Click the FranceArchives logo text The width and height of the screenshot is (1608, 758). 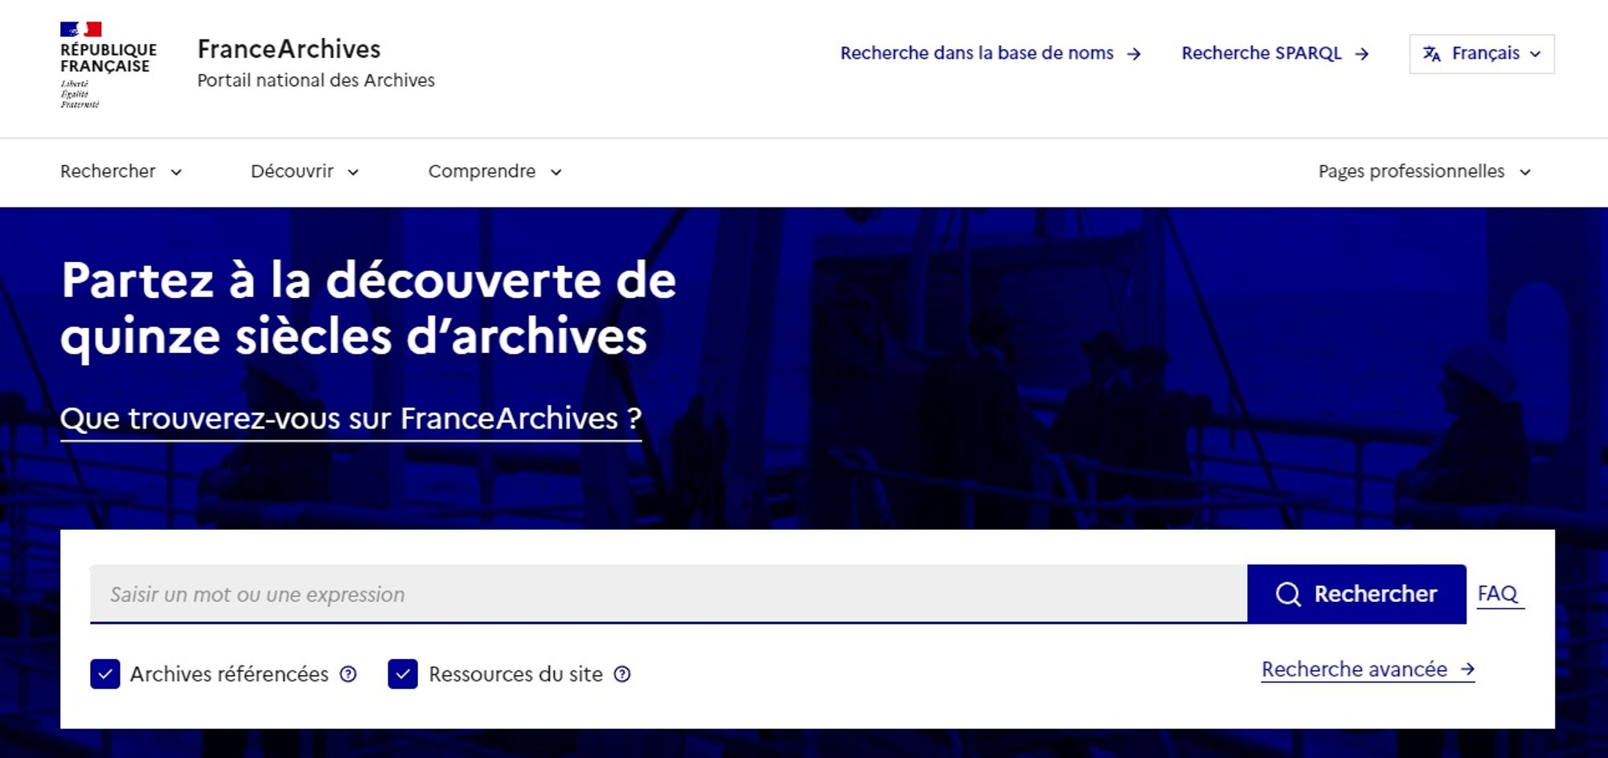(x=289, y=50)
